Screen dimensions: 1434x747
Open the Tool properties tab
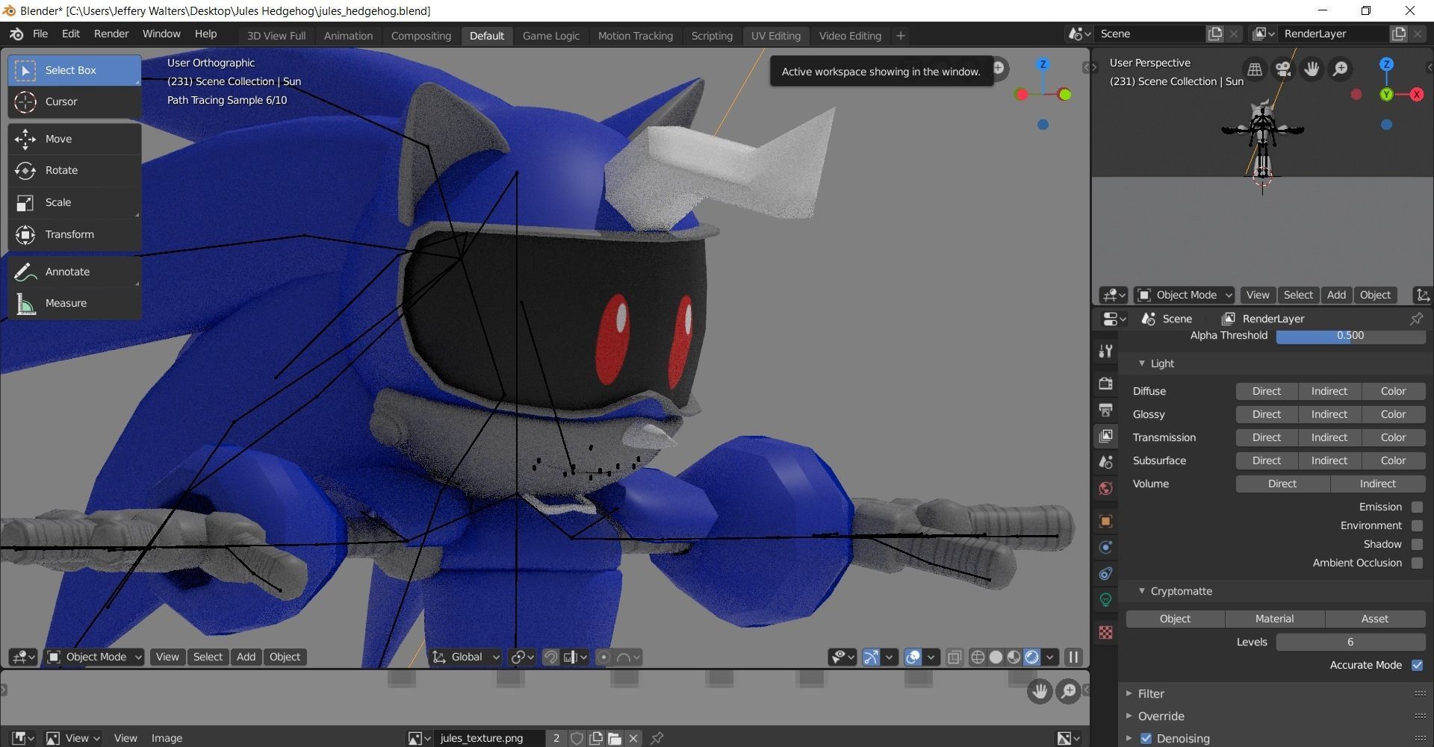[x=1106, y=351]
